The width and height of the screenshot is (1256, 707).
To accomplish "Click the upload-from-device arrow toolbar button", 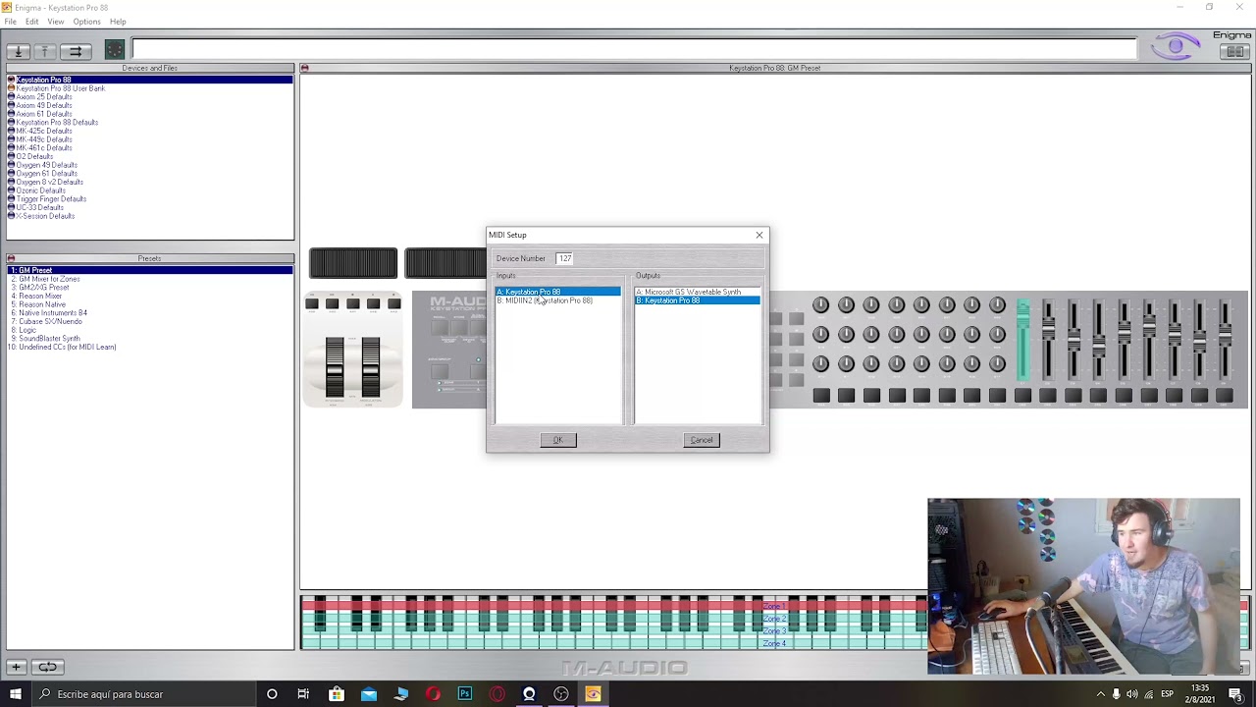I will point(44,51).
